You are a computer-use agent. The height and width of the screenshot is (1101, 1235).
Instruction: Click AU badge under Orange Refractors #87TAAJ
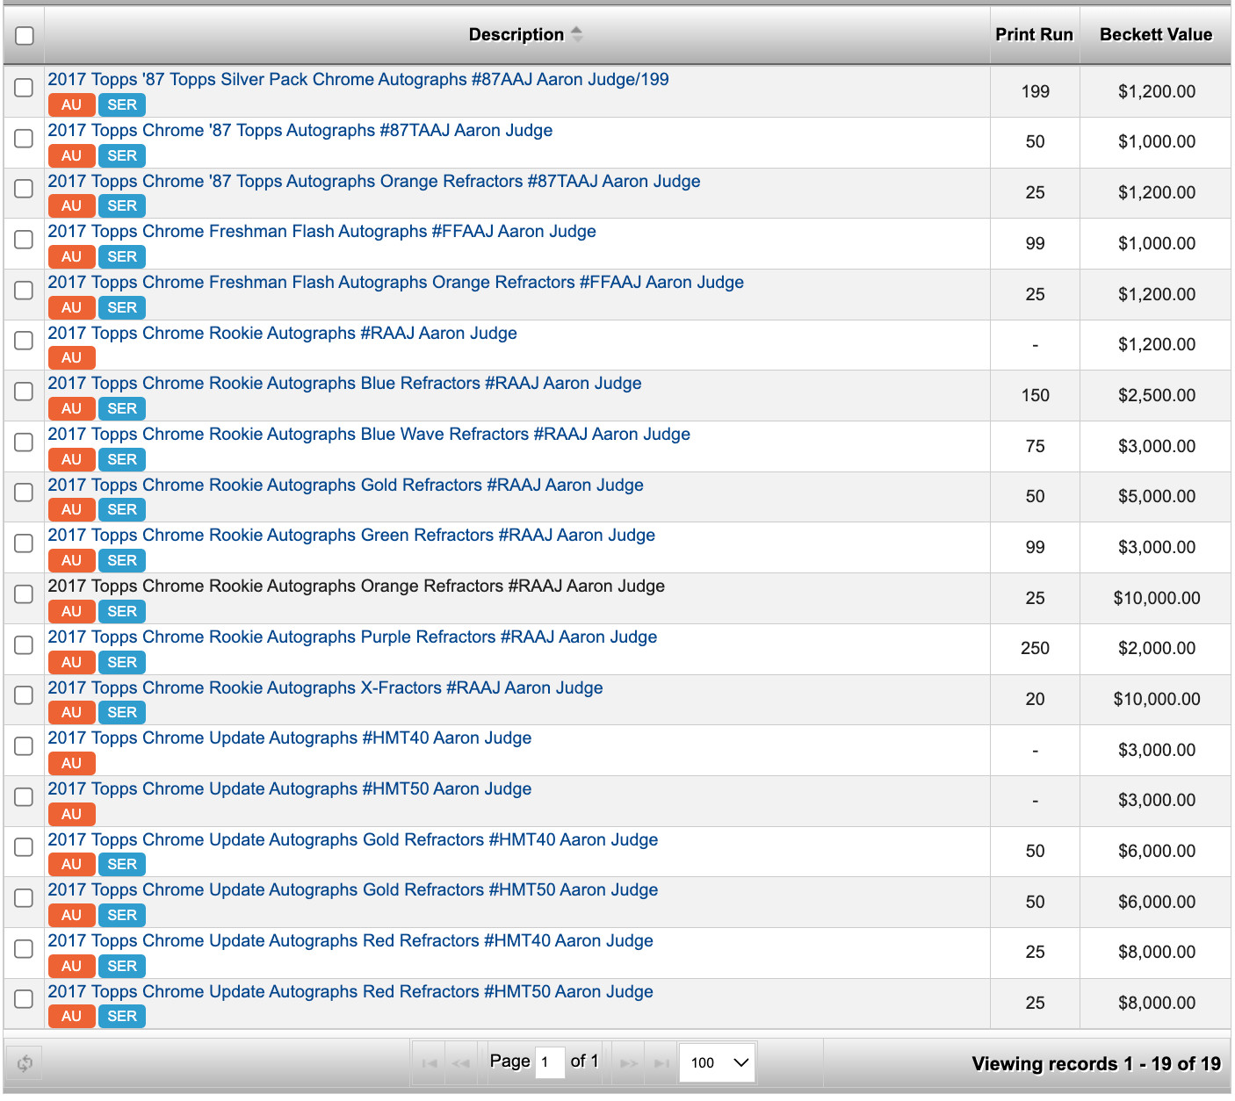[71, 206]
